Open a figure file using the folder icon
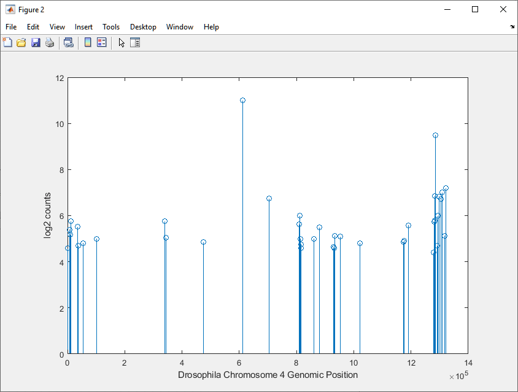518x392 pixels. [21, 42]
